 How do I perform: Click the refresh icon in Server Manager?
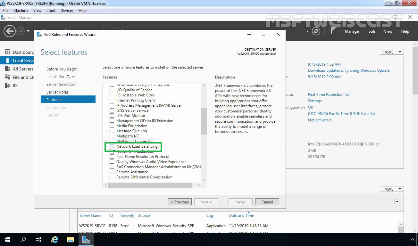point(317,31)
